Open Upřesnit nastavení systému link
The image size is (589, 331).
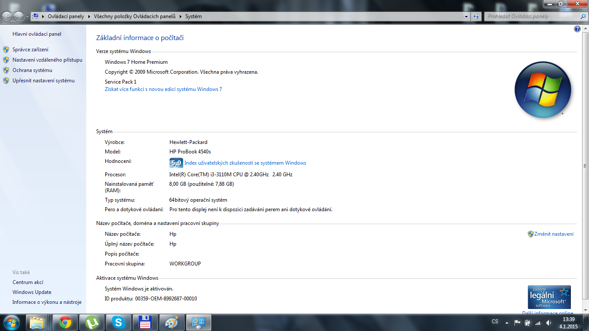coord(44,81)
